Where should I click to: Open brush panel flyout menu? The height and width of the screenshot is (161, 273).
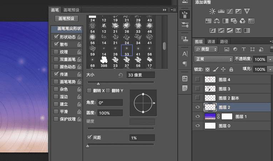coord(173,10)
